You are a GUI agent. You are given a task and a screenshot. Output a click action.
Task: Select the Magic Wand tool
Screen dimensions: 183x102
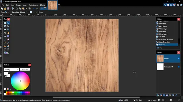pyautogui.click(x=5, y=33)
